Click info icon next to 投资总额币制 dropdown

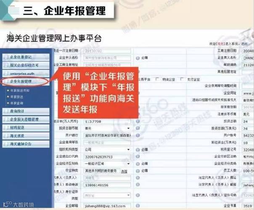point(138,128)
